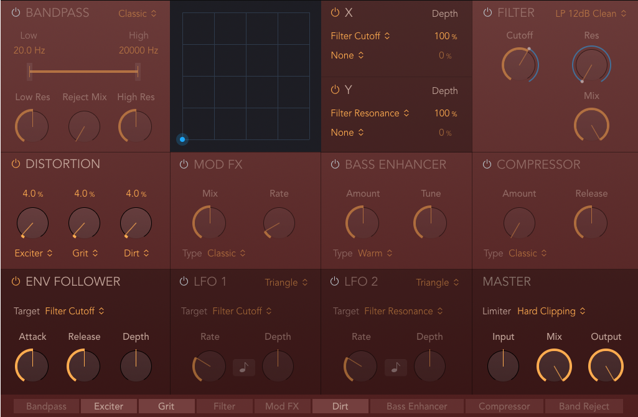Image resolution: width=638 pixels, height=417 pixels.
Task: Click the Master Output knob
Action: [606, 366]
